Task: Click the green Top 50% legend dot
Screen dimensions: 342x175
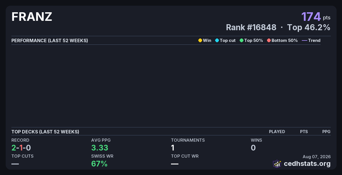Action: (241, 40)
